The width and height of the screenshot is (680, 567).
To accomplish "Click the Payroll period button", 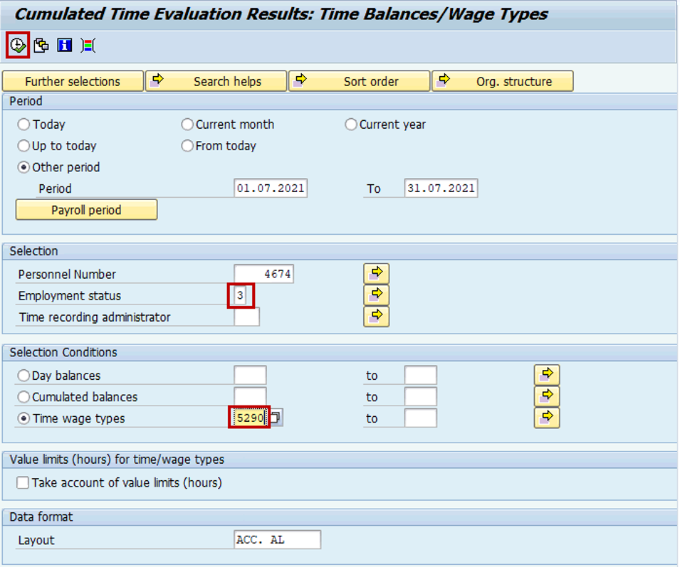I will (x=86, y=210).
